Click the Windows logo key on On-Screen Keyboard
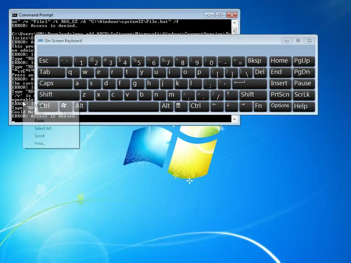The width and height of the screenshot is (351, 263). (x=66, y=107)
